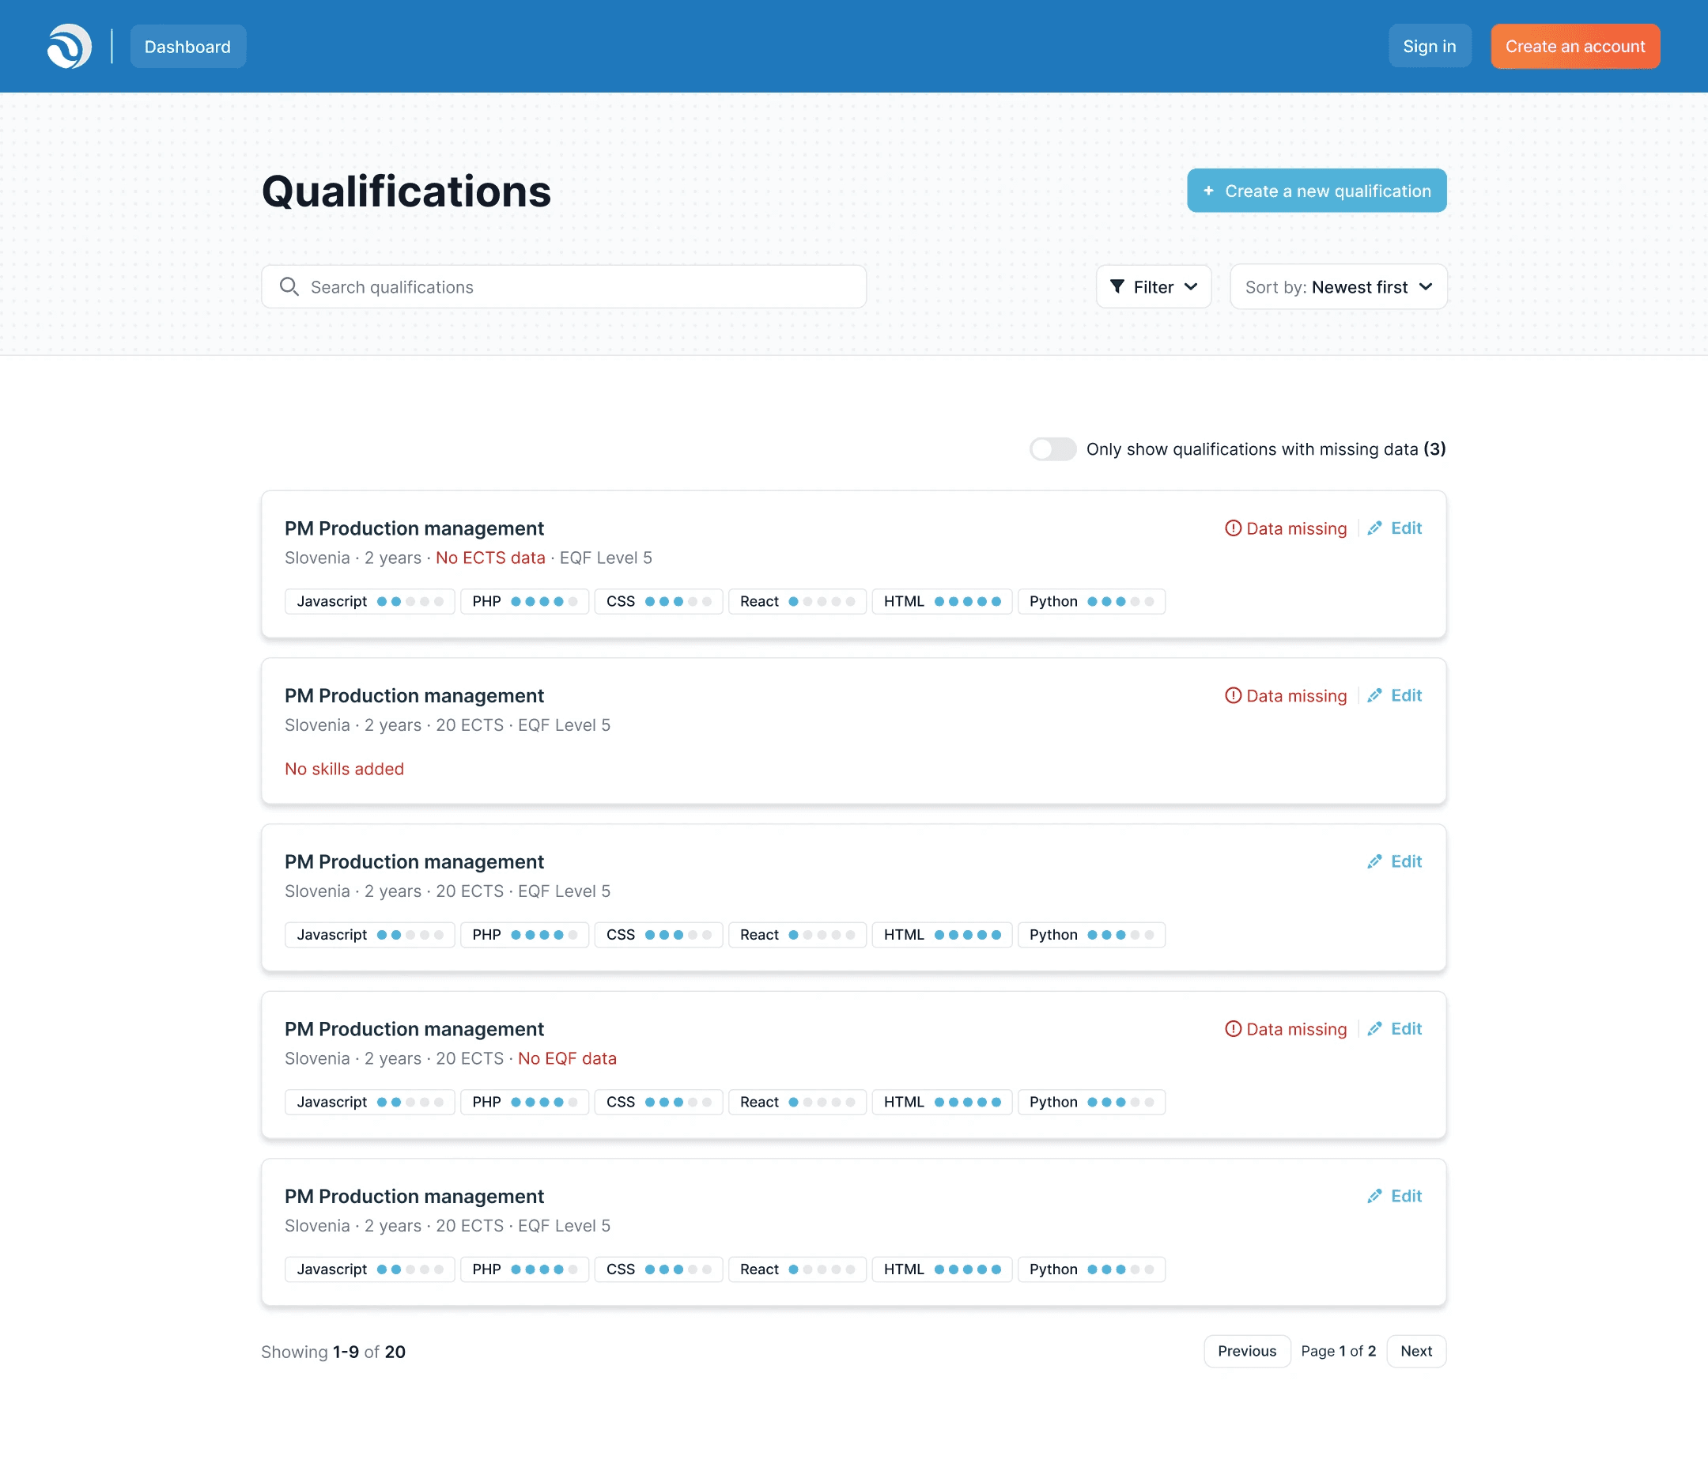The height and width of the screenshot is (1468, 1708).
Task: Click the app logo in header
Action: (70, 46)
